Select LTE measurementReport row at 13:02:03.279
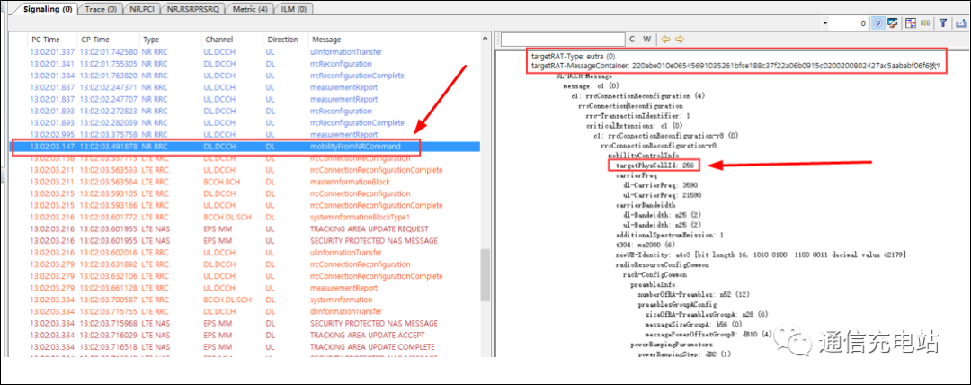Image resolution: width=971 pixels, height=385 pixels. tap(246, 288)
